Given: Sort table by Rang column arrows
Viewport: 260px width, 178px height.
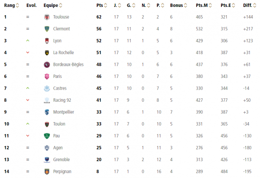Looking at the screenshot, I should click(17, 6).
